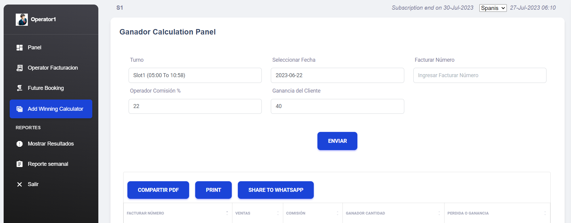The image size is (571, 223).
Task: Click the Add Winning Calculator icon
Action: tap(20, 109)
